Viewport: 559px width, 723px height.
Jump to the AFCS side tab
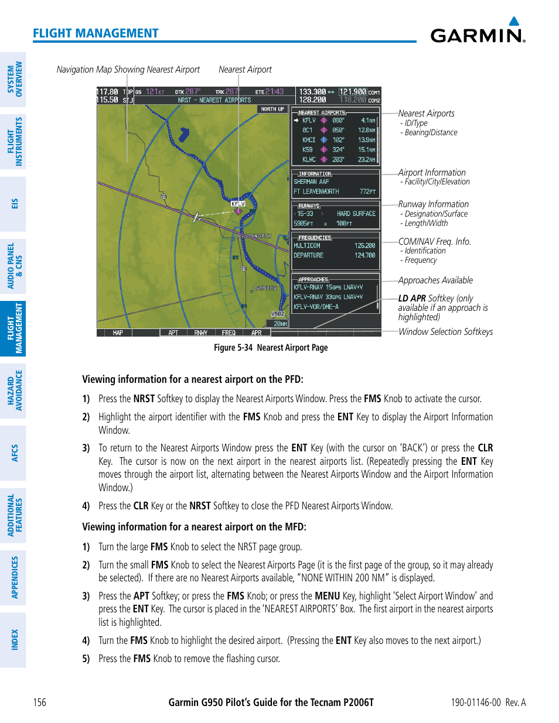14,453
